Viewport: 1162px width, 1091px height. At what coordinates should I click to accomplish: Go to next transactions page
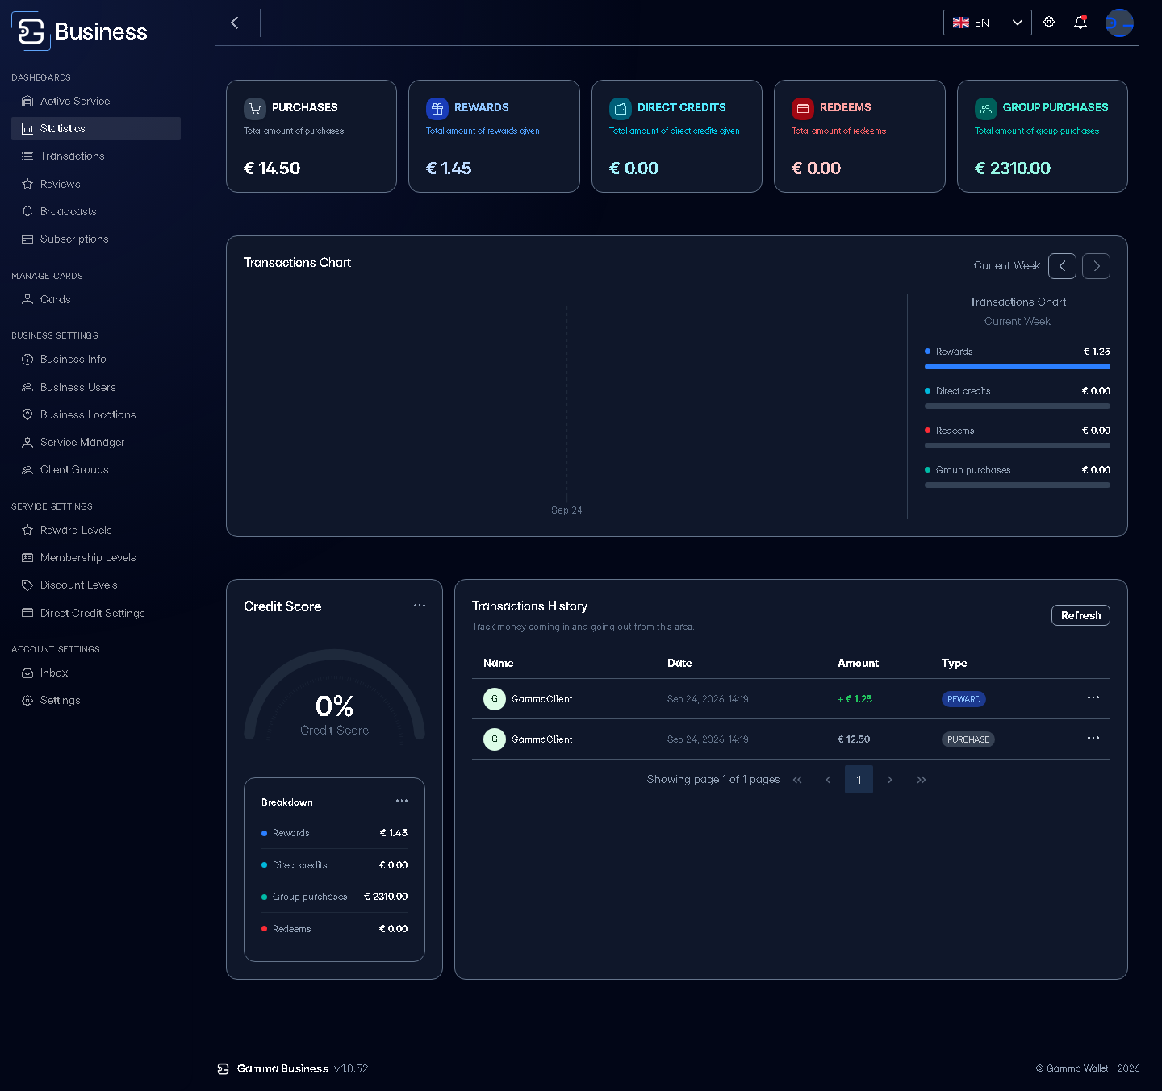[890, 780]
